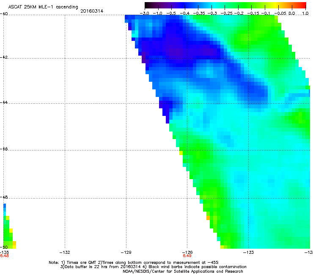Click the -0.1 color bar label
The image size is (313, 274).
[266, 13]
